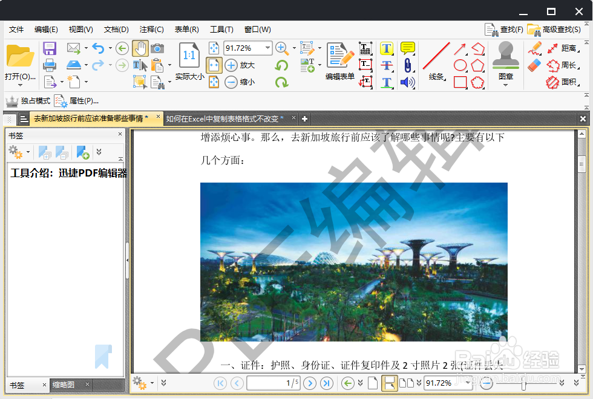Rotate page clockwise
Image resolution: width=593 pixels, height=399 pixels.
[281, 82]
